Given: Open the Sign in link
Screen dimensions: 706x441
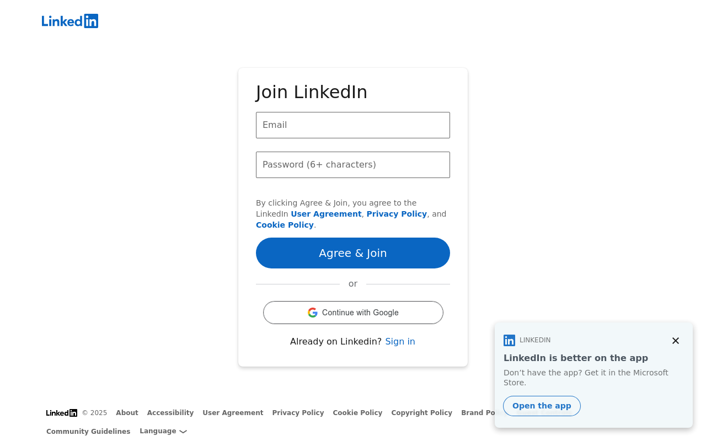Looking at the screenshot, I should point(400,341).
